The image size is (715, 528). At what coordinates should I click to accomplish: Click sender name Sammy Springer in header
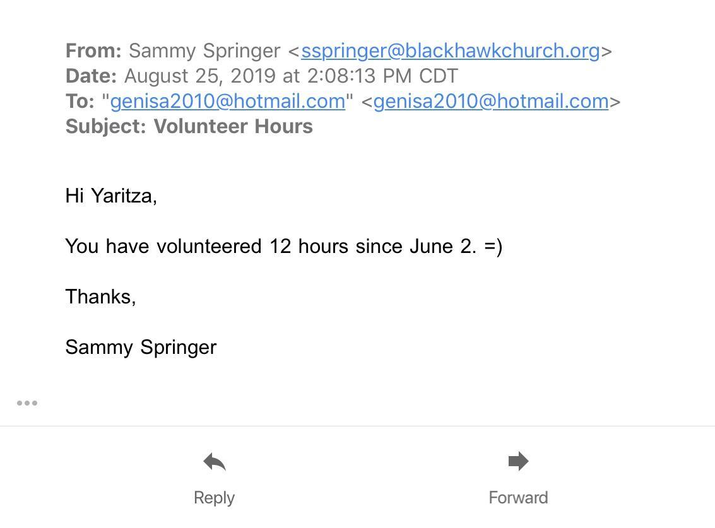pos(204,51)
